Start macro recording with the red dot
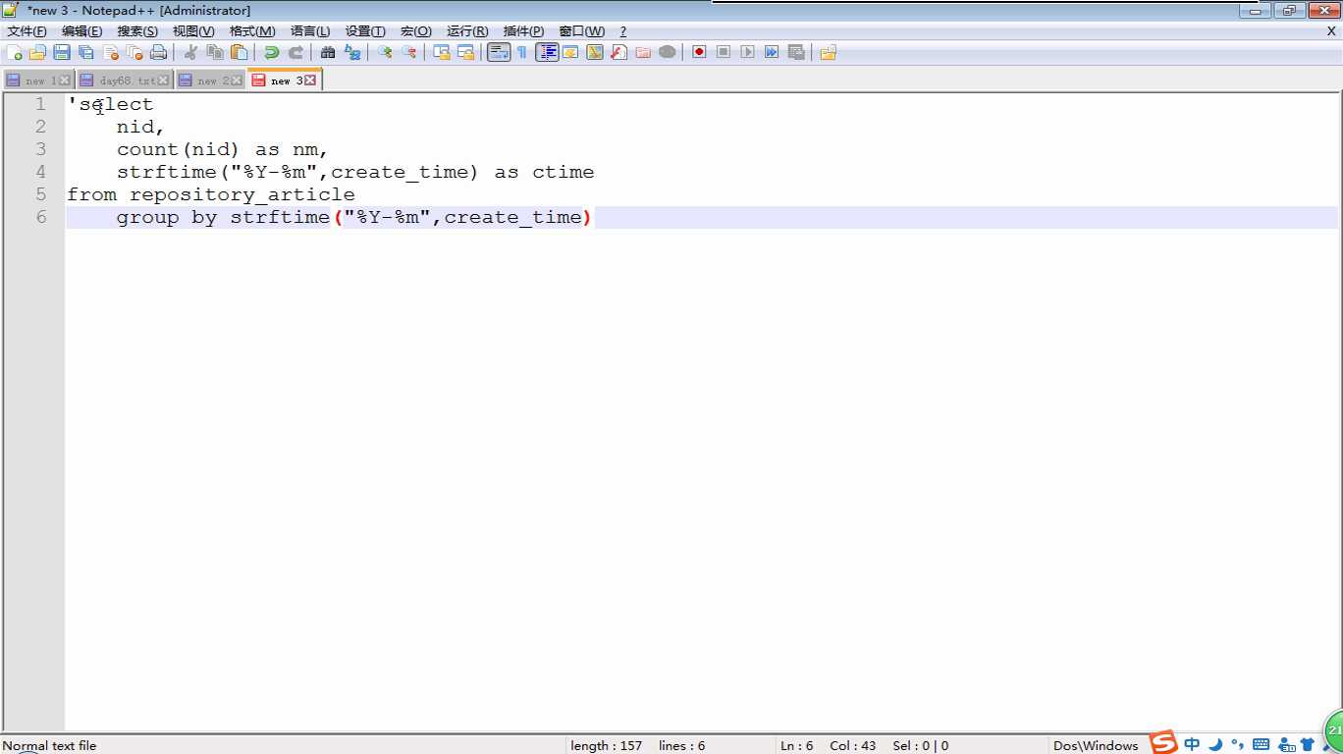1343x754 pixels. click(699, 52)
